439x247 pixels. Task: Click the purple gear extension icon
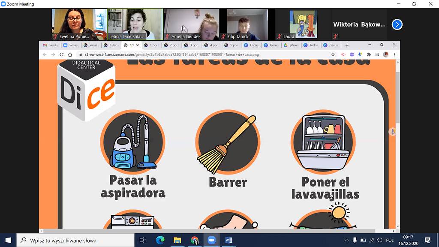click(x=352, y=54)
